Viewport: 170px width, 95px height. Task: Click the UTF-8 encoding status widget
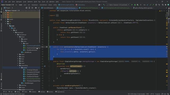click(152, 94)
